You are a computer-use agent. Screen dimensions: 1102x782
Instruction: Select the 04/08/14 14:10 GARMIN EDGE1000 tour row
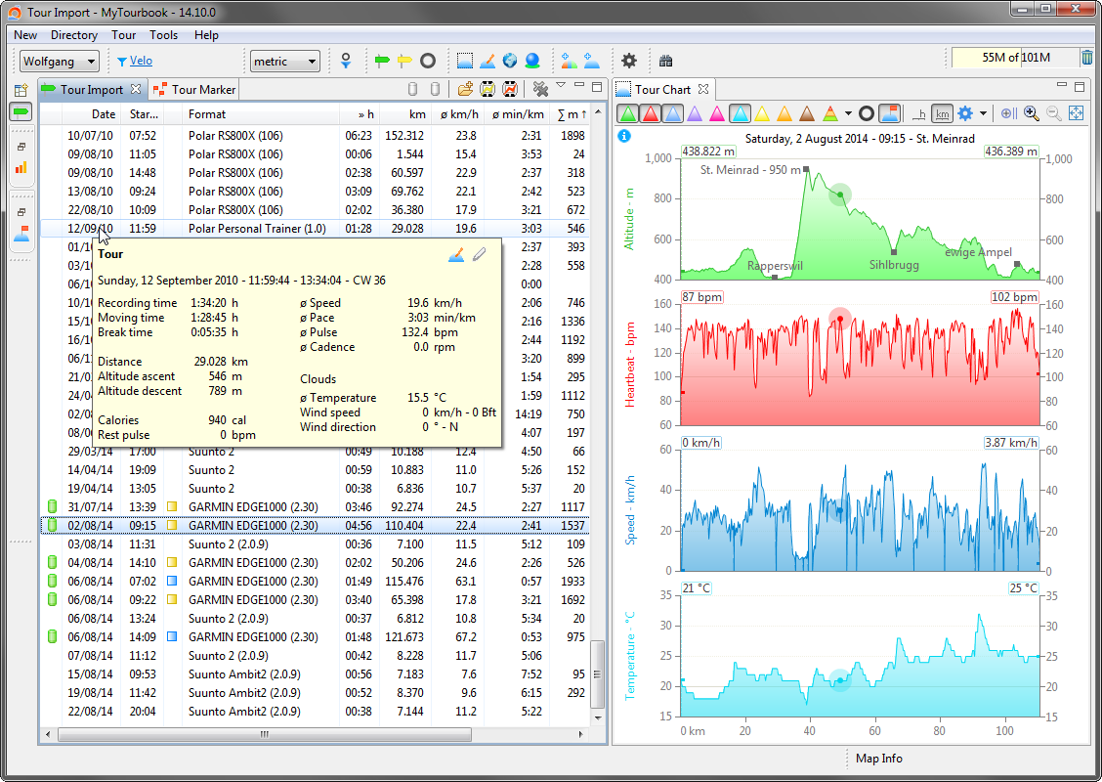coord(253,563)
